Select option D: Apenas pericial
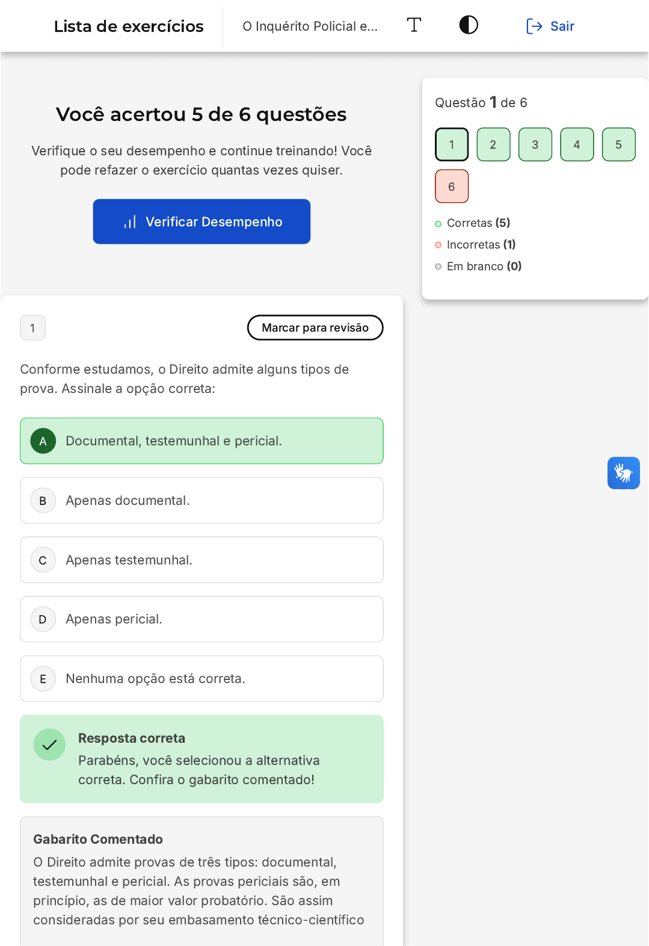649x946 pixels. coord(201,619)
